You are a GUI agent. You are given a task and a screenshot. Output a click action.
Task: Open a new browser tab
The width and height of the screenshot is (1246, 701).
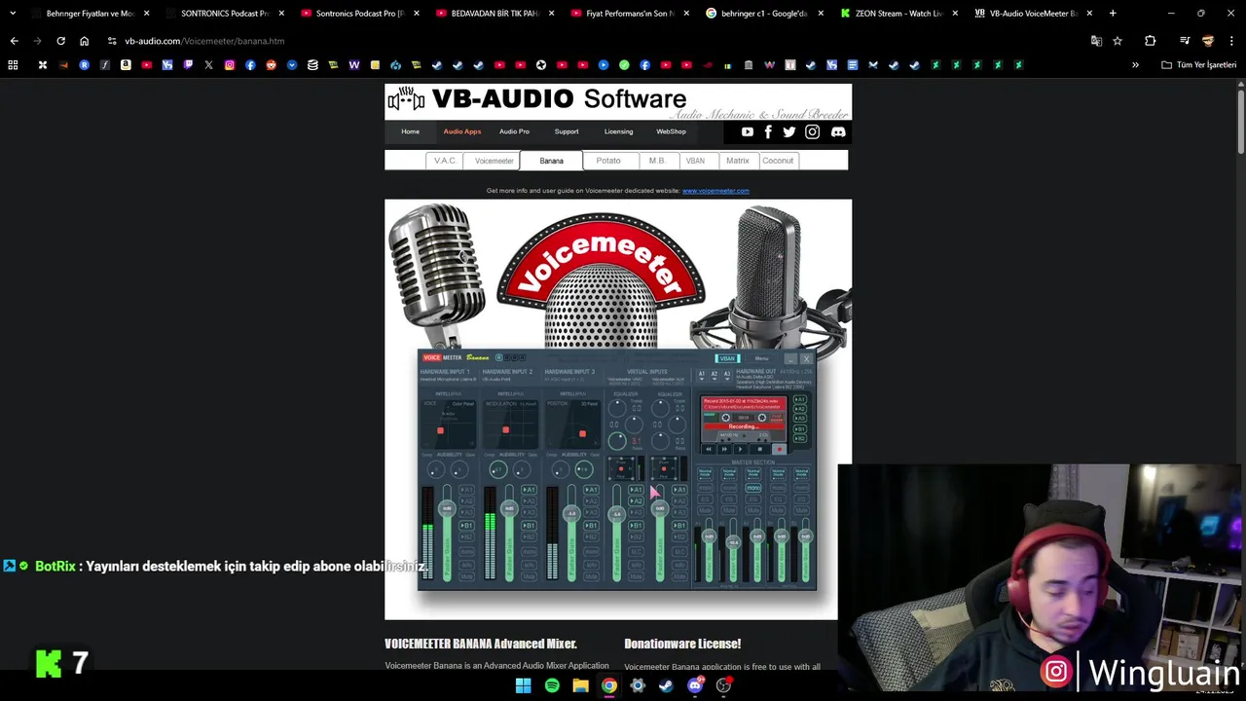(1113, 14)
